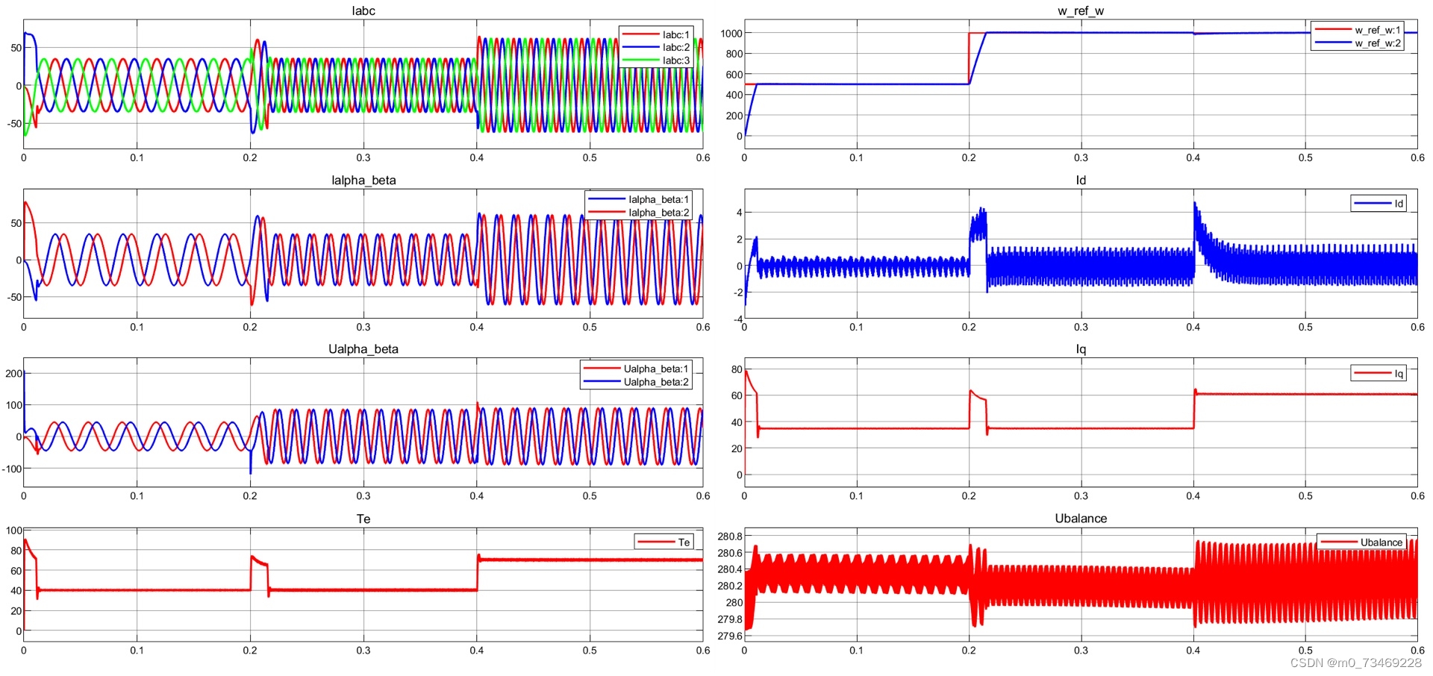
Task: Select the Id legend entry
Action: [1398, 203]
